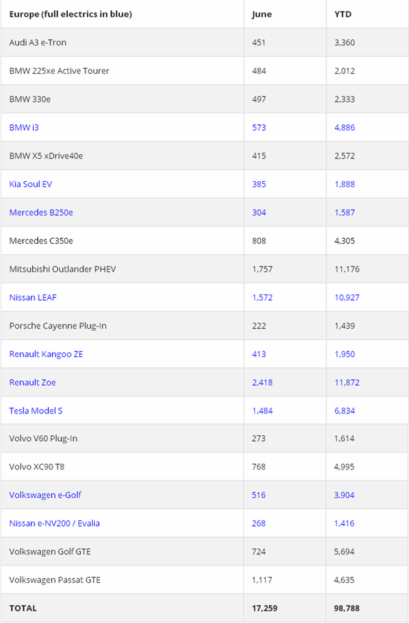Image resolution: width=409 pixels, height=623 pixels.
Task: Select Volkswagen Passat GTE June value 1,117
Action: [x=262, y=580]
